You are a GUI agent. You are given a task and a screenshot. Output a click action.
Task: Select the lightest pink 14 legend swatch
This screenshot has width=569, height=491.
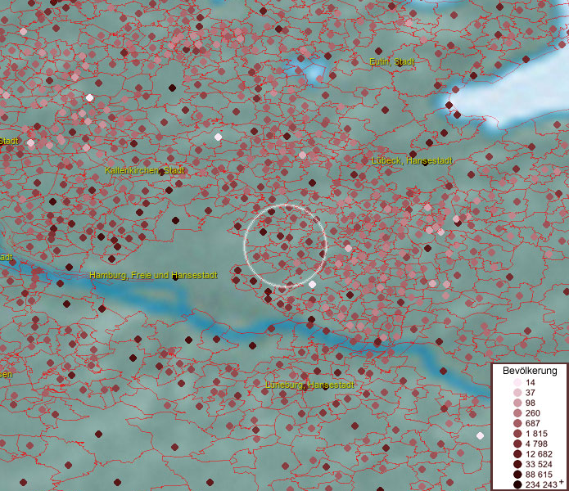click(x=517, y=382)
